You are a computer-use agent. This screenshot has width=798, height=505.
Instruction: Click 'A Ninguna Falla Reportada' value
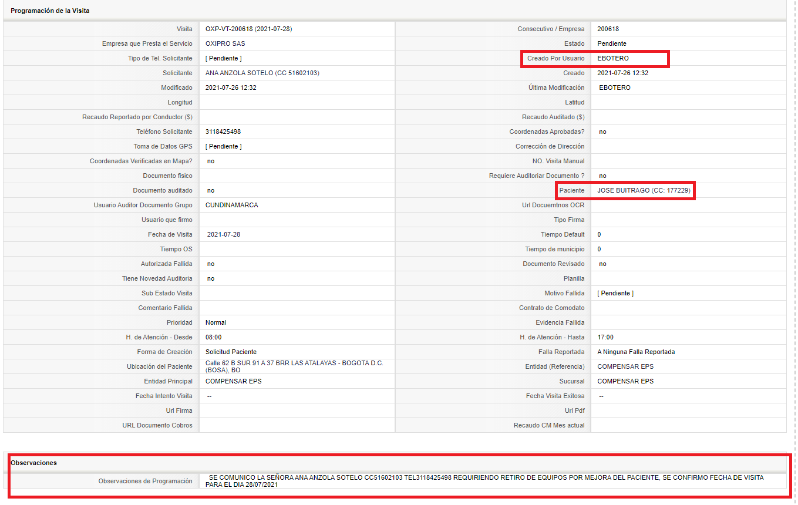click(x=636, y=352)
